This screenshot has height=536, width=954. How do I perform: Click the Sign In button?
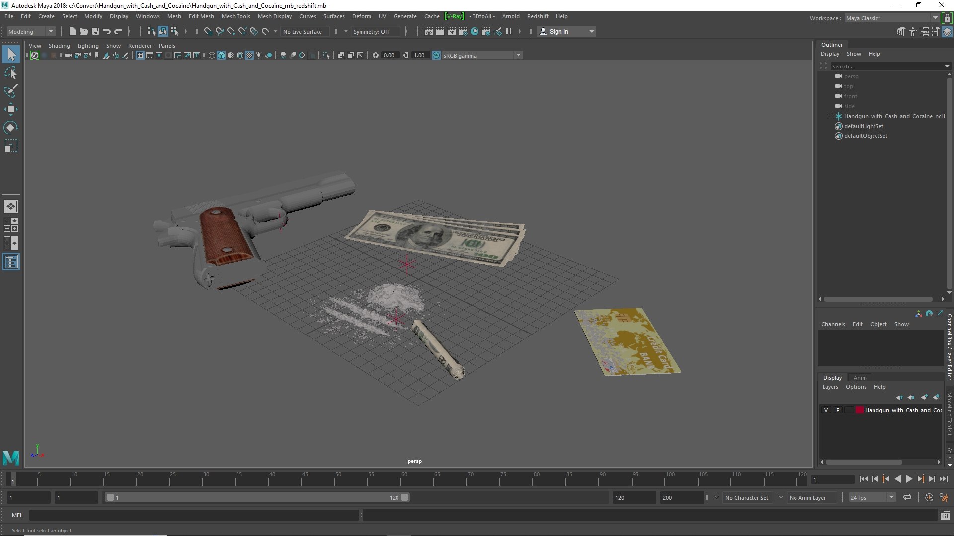(566, 31)
